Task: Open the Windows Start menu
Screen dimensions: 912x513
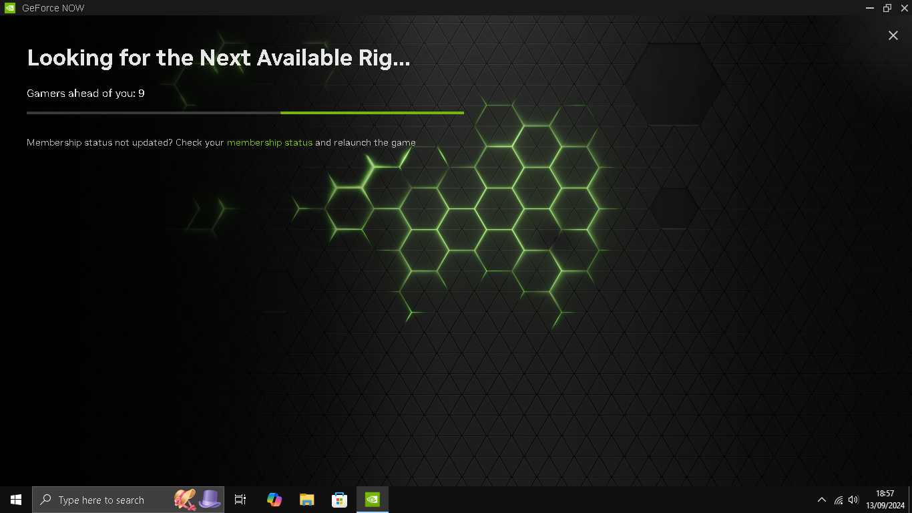Action: pyautogui.click(x=16, y=500)
